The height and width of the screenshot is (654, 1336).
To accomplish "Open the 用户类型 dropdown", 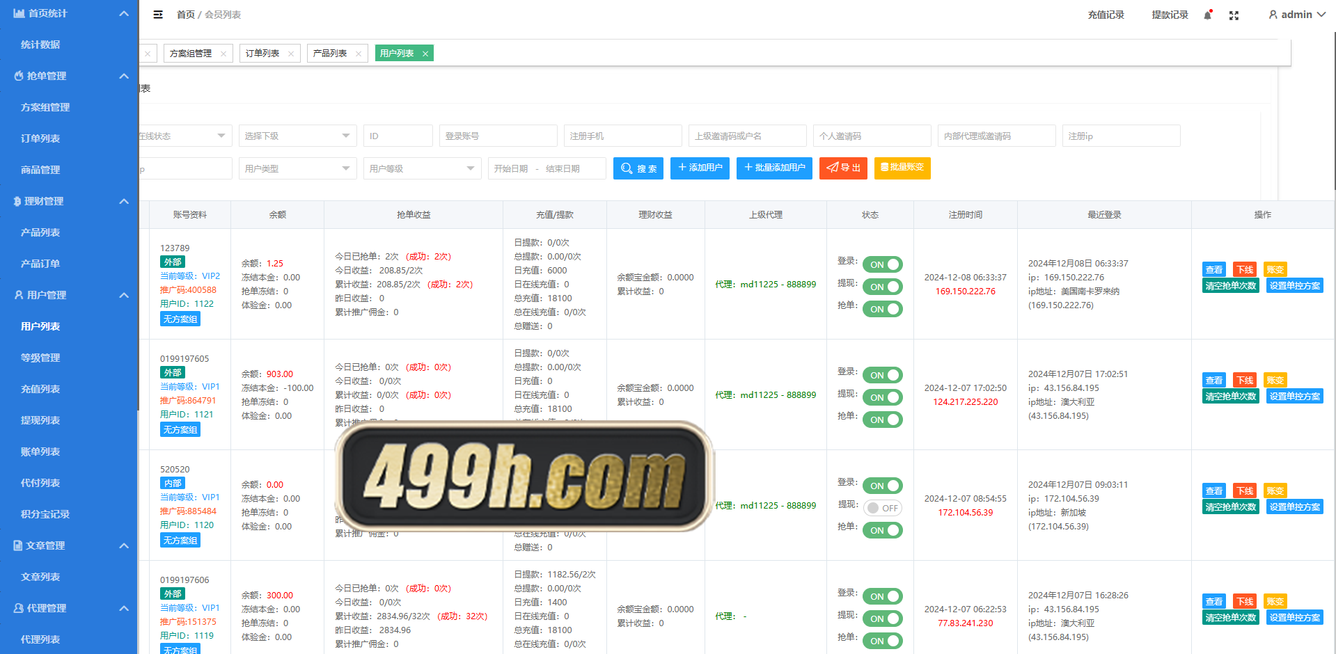I will coord(297,168).
